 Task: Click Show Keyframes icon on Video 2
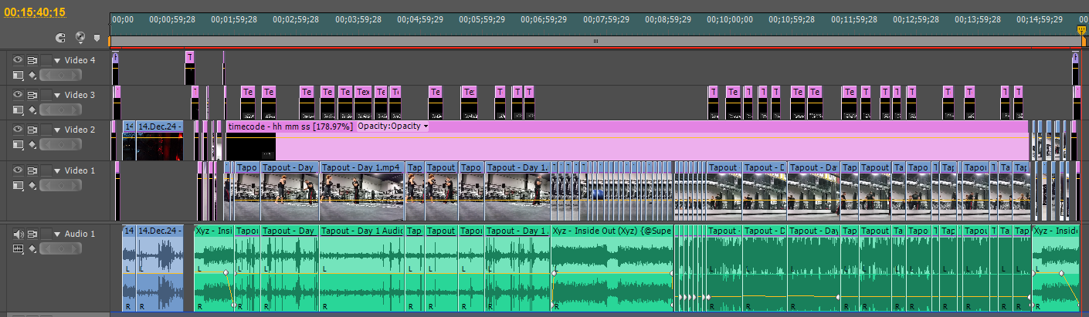(x=32, y=145)
